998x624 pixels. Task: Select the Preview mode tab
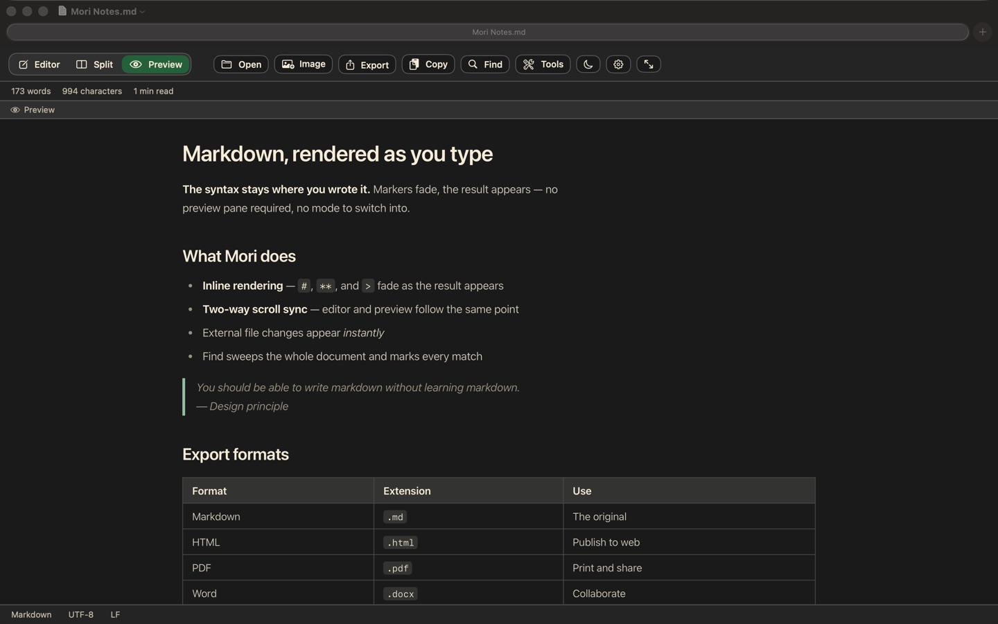156,64
